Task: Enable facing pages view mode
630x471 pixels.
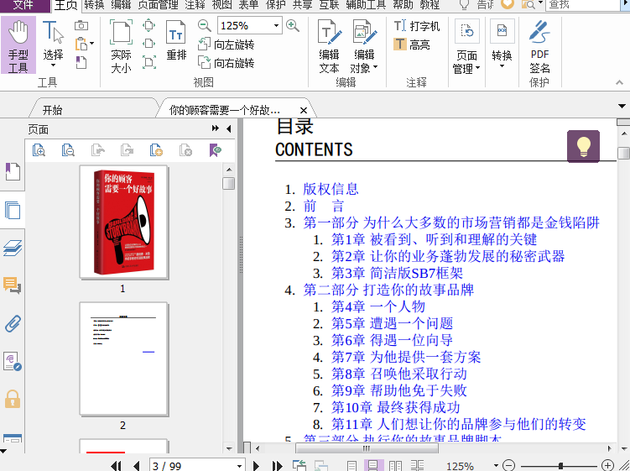Action: click(395, 466)
